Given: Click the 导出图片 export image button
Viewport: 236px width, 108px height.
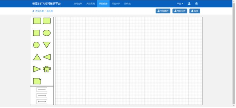Looking at the screenshot, I should click(x=163, y=11).
